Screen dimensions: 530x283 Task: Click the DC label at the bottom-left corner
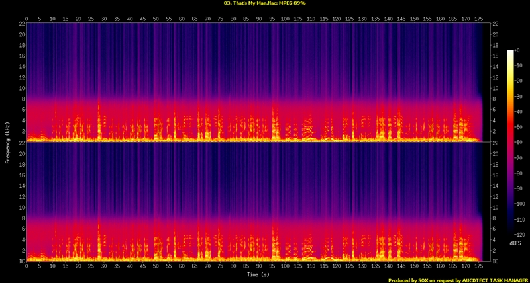click(x=21, y=261)
